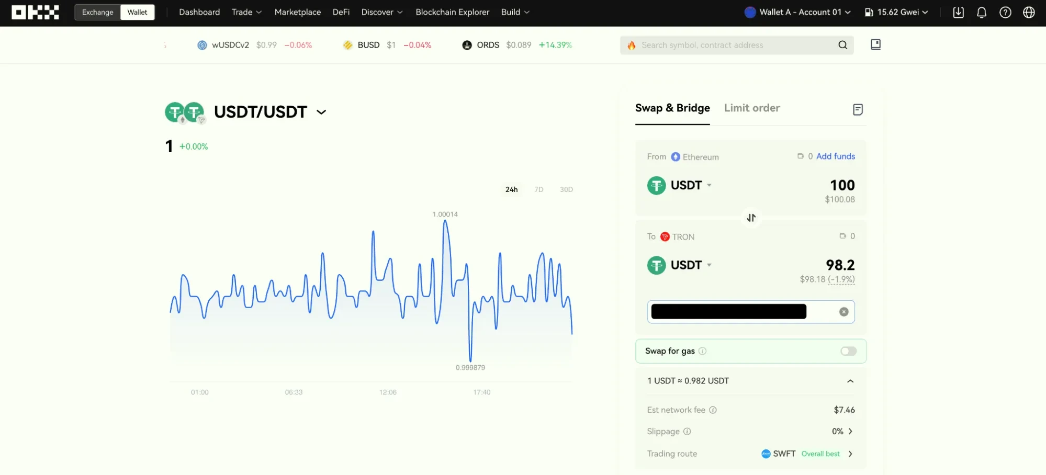Screen dimensions: 1046x475
Task: Click the $7.46 network fee value
Action: point(844,410)
